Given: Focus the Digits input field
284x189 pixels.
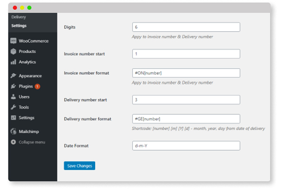Looking at the screenshot, I should point(186,27).
